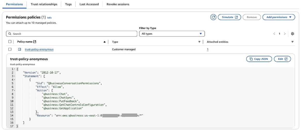Screen dimensions: 302x131
Task: Click the refresh policies icon
Action: (213, 17)
